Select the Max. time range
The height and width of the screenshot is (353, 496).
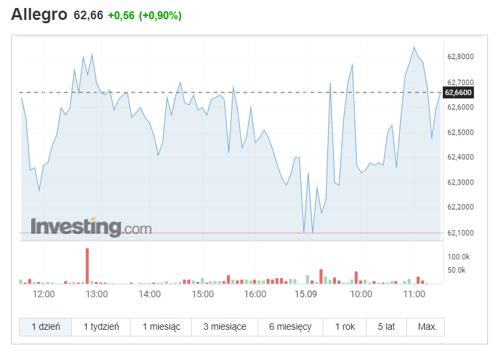[426, 326]
